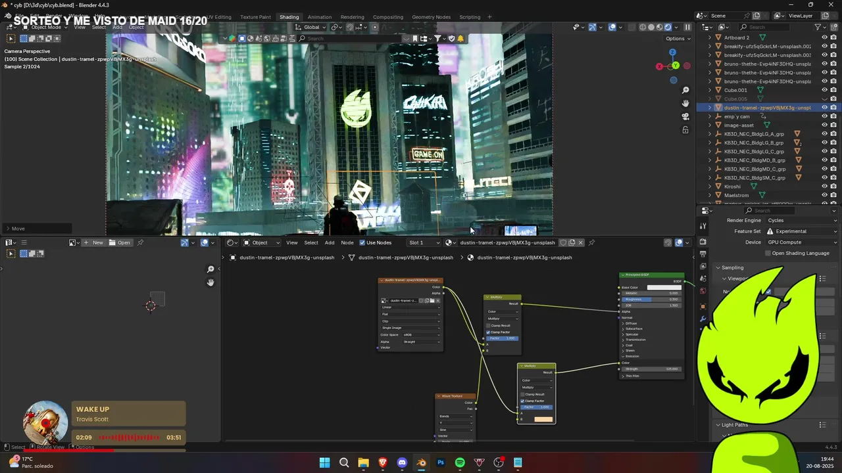This screenshot has height=473, width=842.
Task: Add new collection in outliner
Action: (x=833, y=27)
